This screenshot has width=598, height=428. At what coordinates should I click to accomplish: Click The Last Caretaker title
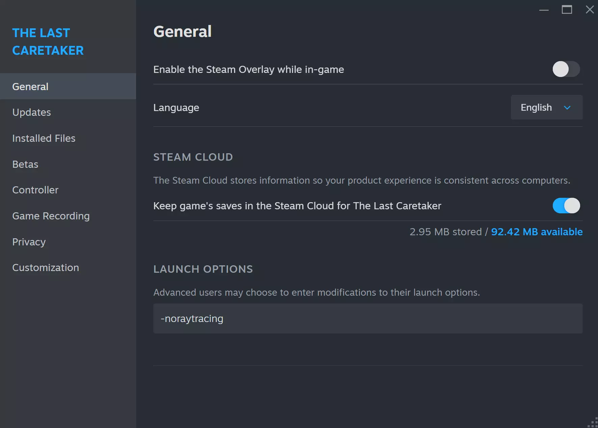(x=48, y=42)
